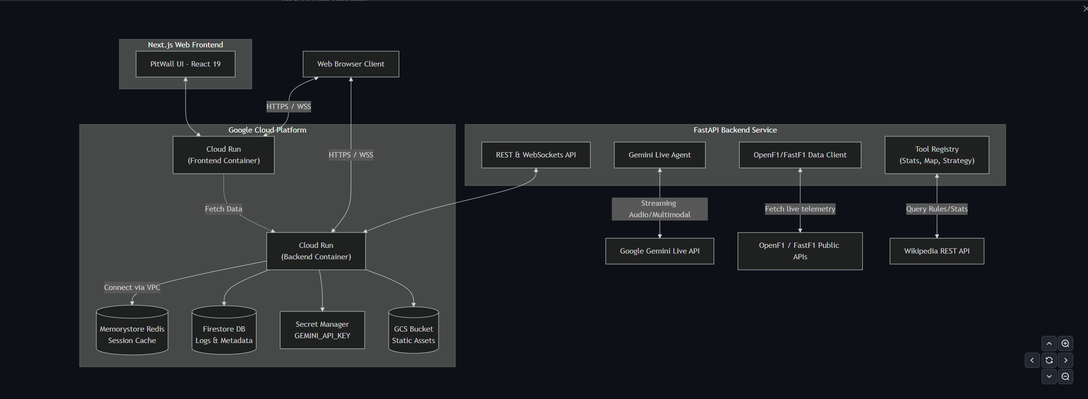This screenshot has width=1088, height=399.
Task: Pan diagram down with arrow control
Action: pos(1049,377)
